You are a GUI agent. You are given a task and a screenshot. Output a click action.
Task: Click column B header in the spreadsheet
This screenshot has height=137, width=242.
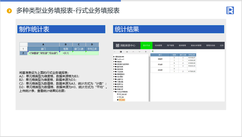pos(66,44)
